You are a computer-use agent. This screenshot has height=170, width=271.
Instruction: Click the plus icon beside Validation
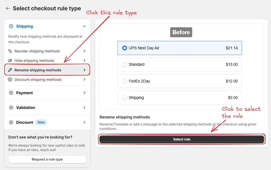pos(11,108)
